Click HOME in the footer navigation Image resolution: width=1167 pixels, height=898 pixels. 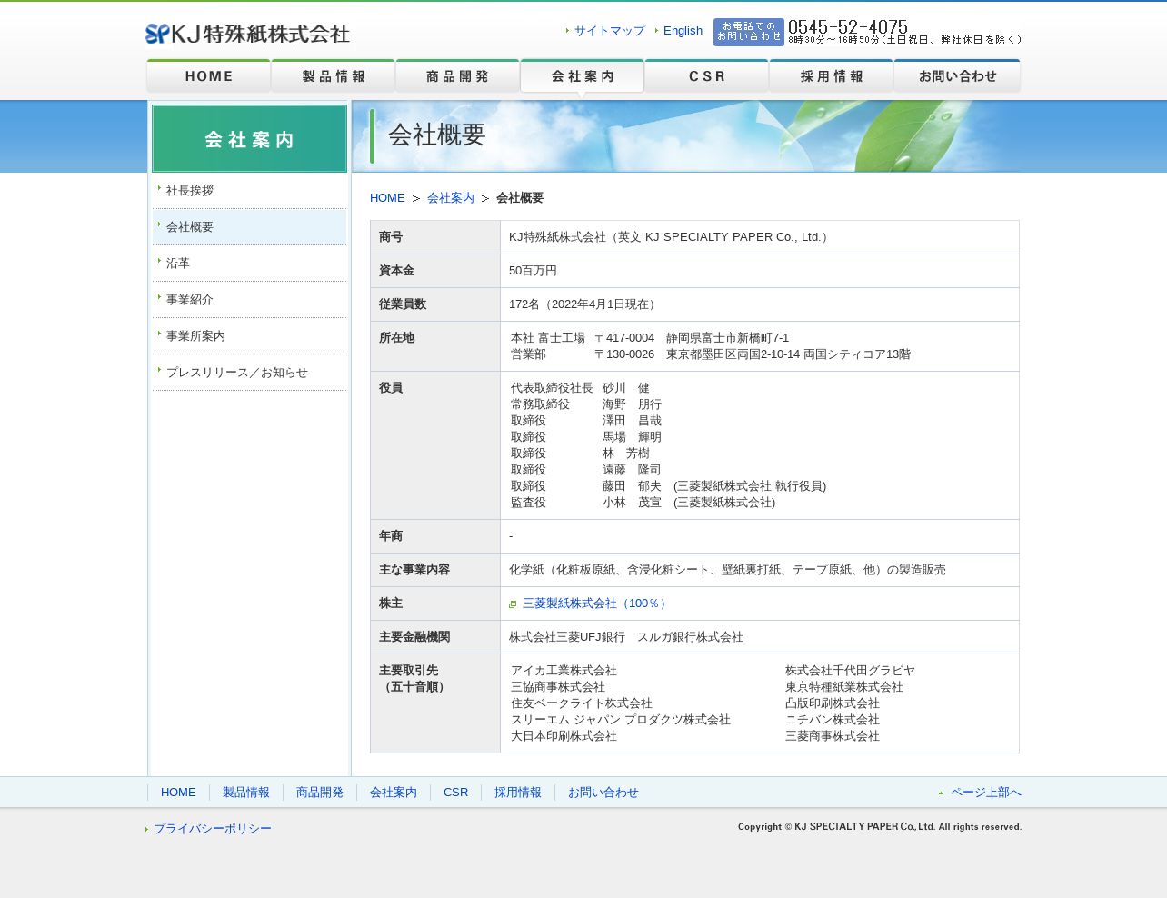[178, 793]
